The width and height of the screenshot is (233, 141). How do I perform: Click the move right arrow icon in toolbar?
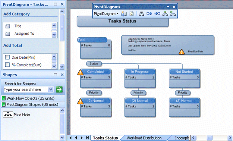[x=157, y=14]
